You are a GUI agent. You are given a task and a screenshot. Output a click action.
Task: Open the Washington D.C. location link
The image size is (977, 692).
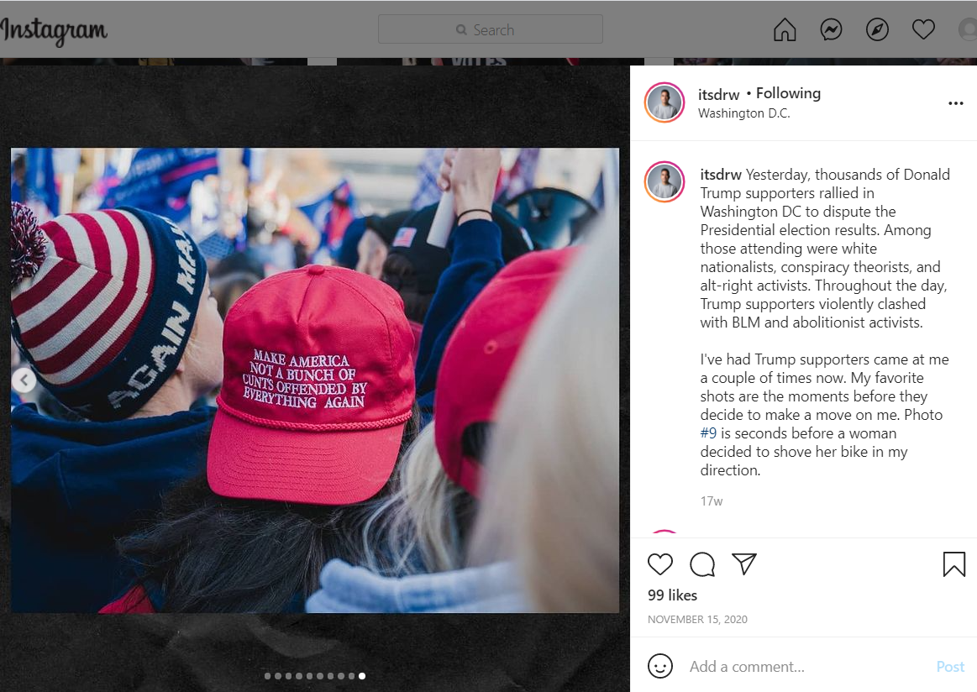pyautogui.click(x=744, y=113)
